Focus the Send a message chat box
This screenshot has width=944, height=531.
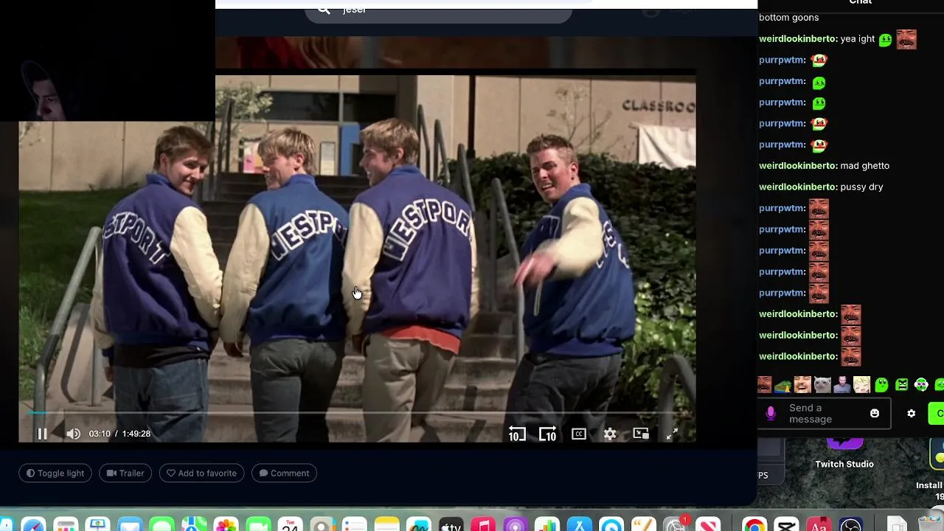(x=825, y=414)
